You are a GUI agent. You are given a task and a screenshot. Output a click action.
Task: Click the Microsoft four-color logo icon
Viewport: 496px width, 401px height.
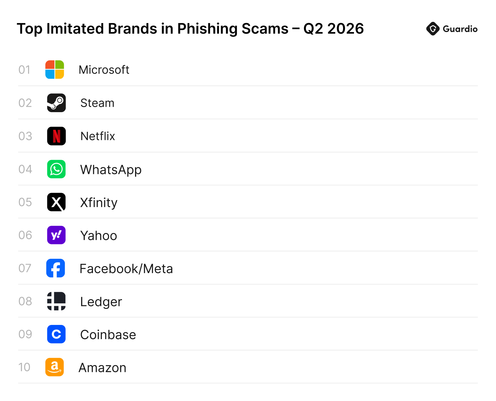click(x=55, y=69)
